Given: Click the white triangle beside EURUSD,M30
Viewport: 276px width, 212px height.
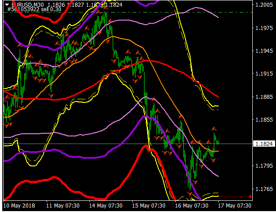Looking at the screenshot, I should [6, 4].
